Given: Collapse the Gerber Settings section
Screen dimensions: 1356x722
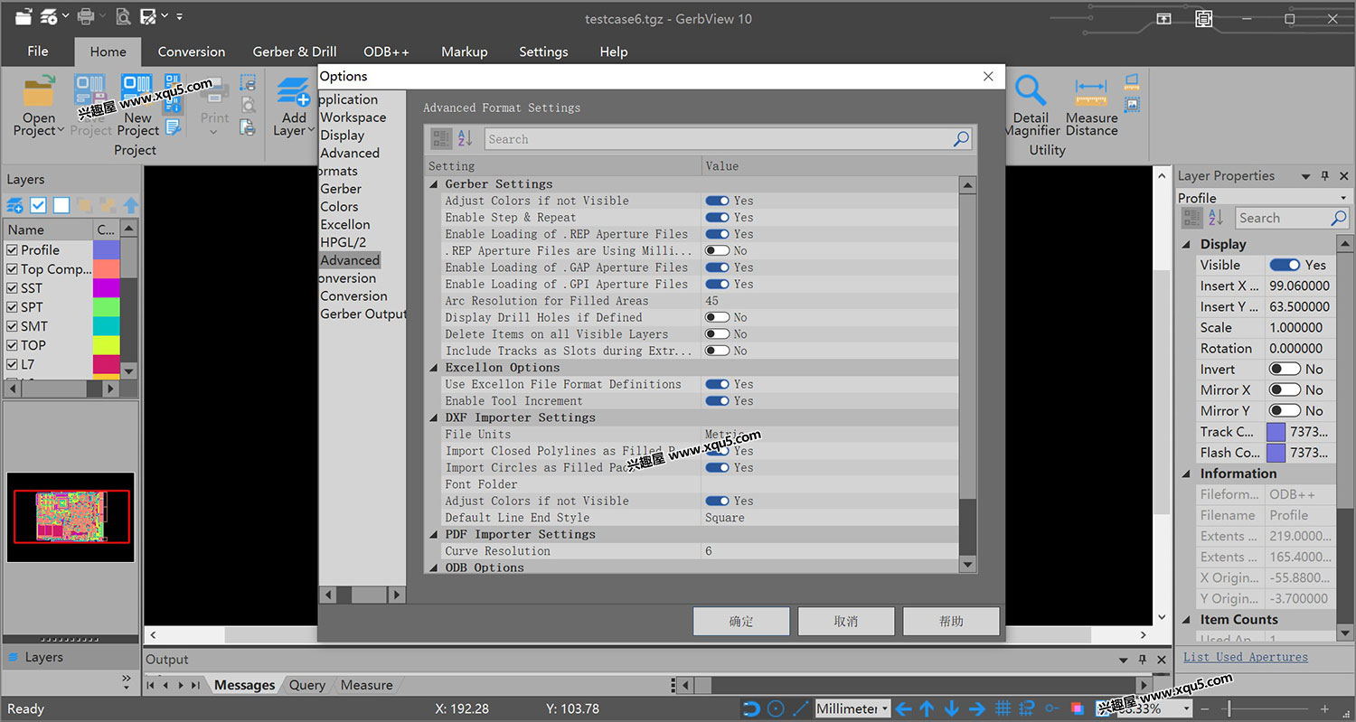Looking at the screenshot, I should tap(434, 183).
